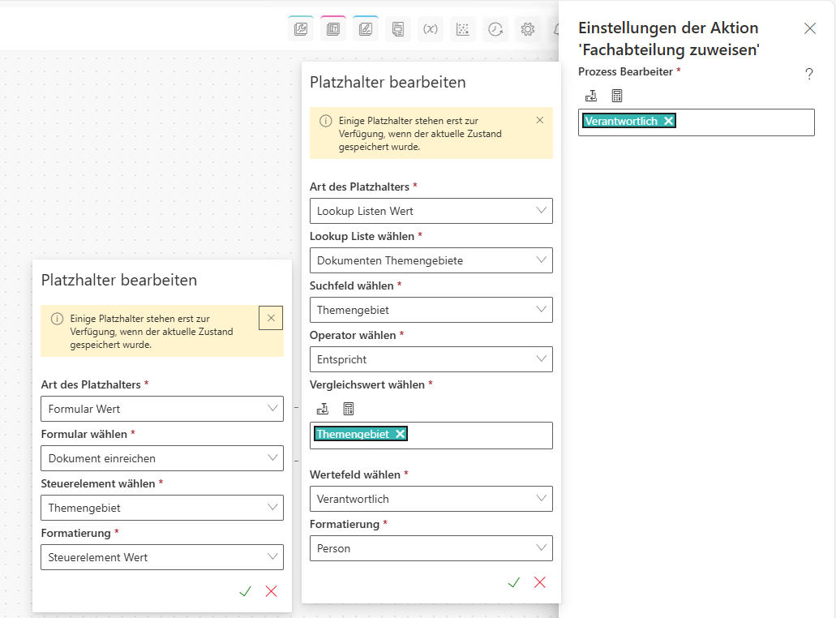
Task: Remove the Verantwortlich tag
Action: pyautogui.click(x=668, y=121)
